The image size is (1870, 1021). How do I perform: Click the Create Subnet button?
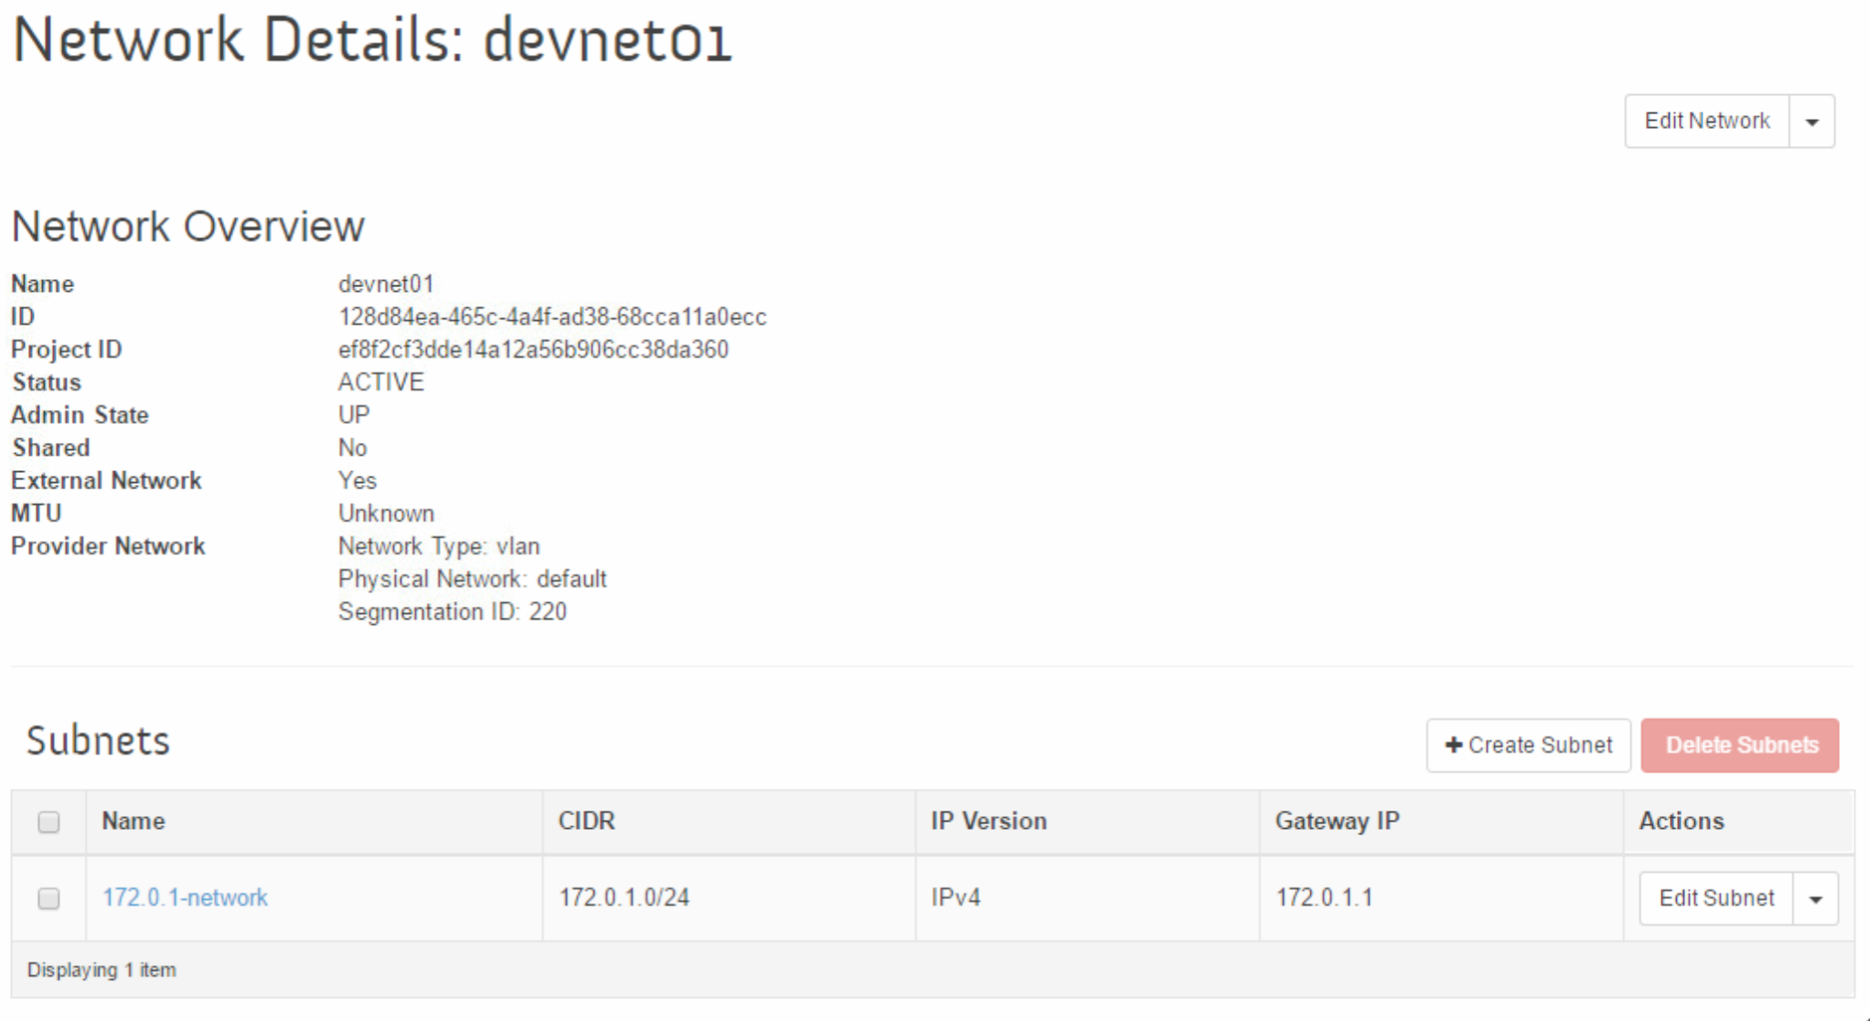(1528, 745)
